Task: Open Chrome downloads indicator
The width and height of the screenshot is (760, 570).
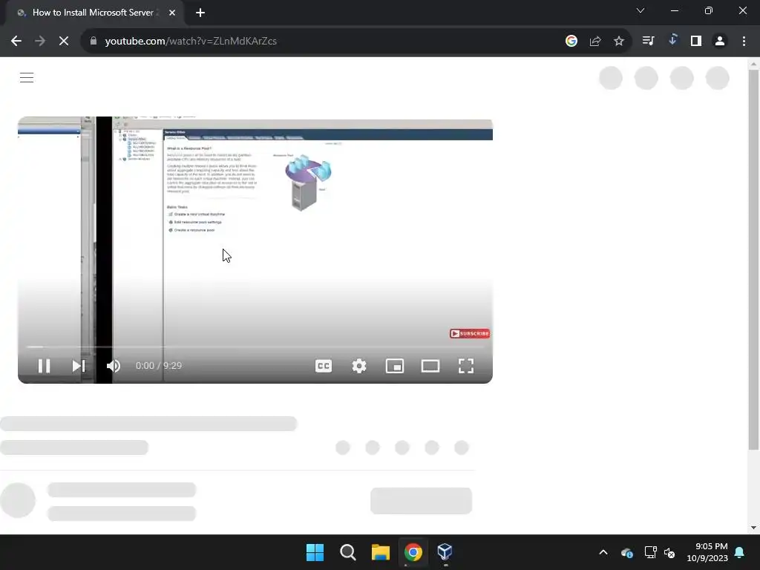Action: coord(672,40)
